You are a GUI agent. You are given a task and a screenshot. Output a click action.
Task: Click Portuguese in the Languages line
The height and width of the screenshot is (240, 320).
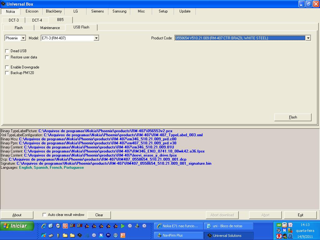pos(74,167)
